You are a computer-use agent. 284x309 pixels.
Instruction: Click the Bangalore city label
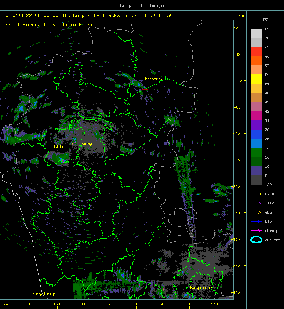click(x=200, y=288)
